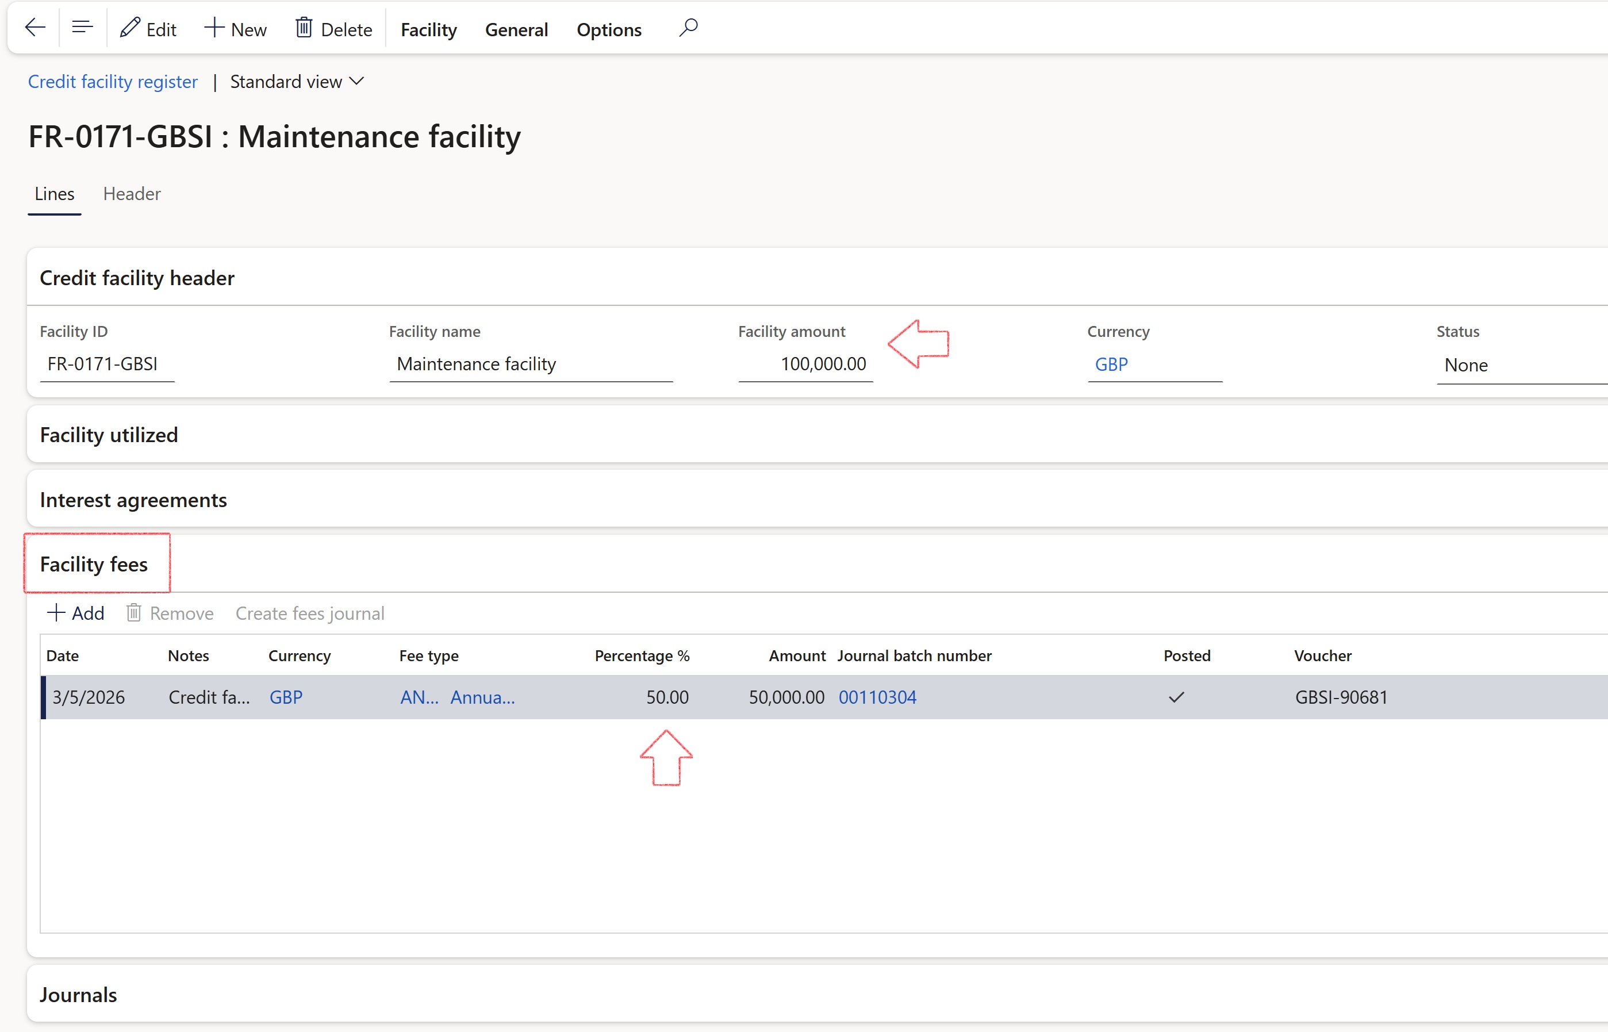Expand the Standard view dropdown
The width and height of the screenshot is (1608, 1032).
(297, 82)
